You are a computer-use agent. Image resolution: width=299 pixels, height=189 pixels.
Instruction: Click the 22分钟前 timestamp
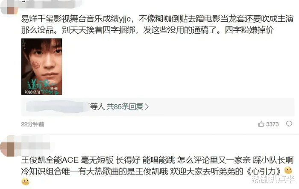[x=32, y=124]
